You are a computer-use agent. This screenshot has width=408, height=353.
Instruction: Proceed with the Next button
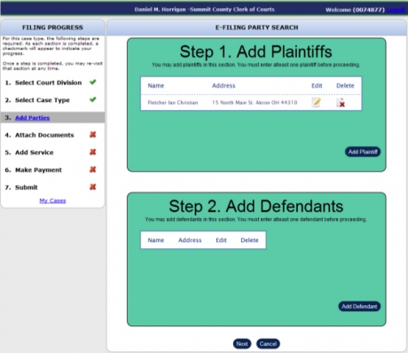242,344
